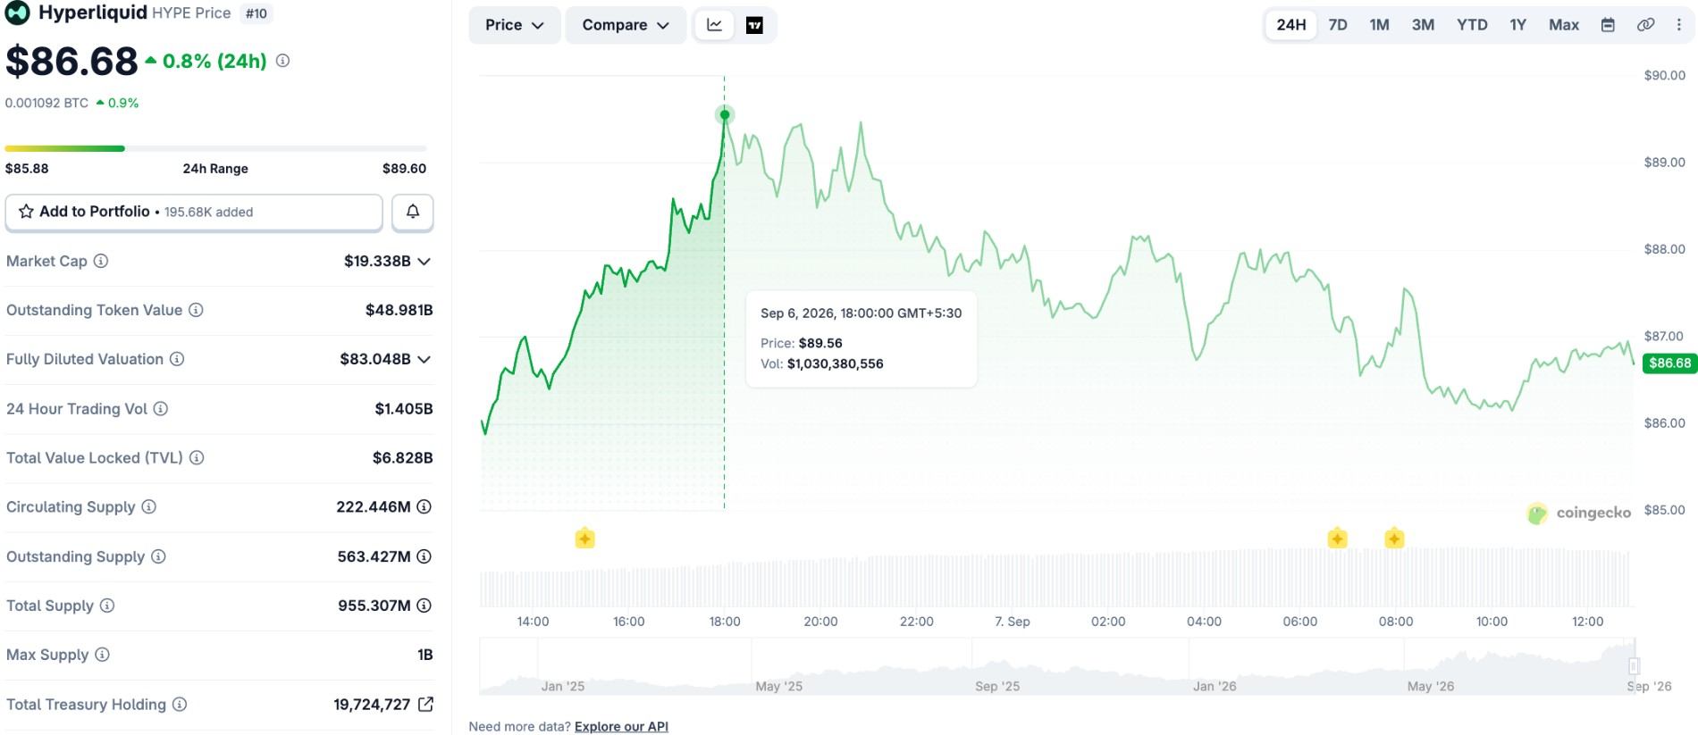Open info icon beside 563.427M value

(424, 556)
